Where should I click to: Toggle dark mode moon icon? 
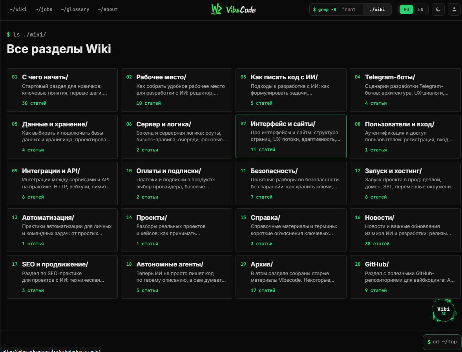(x=438, y=9)
